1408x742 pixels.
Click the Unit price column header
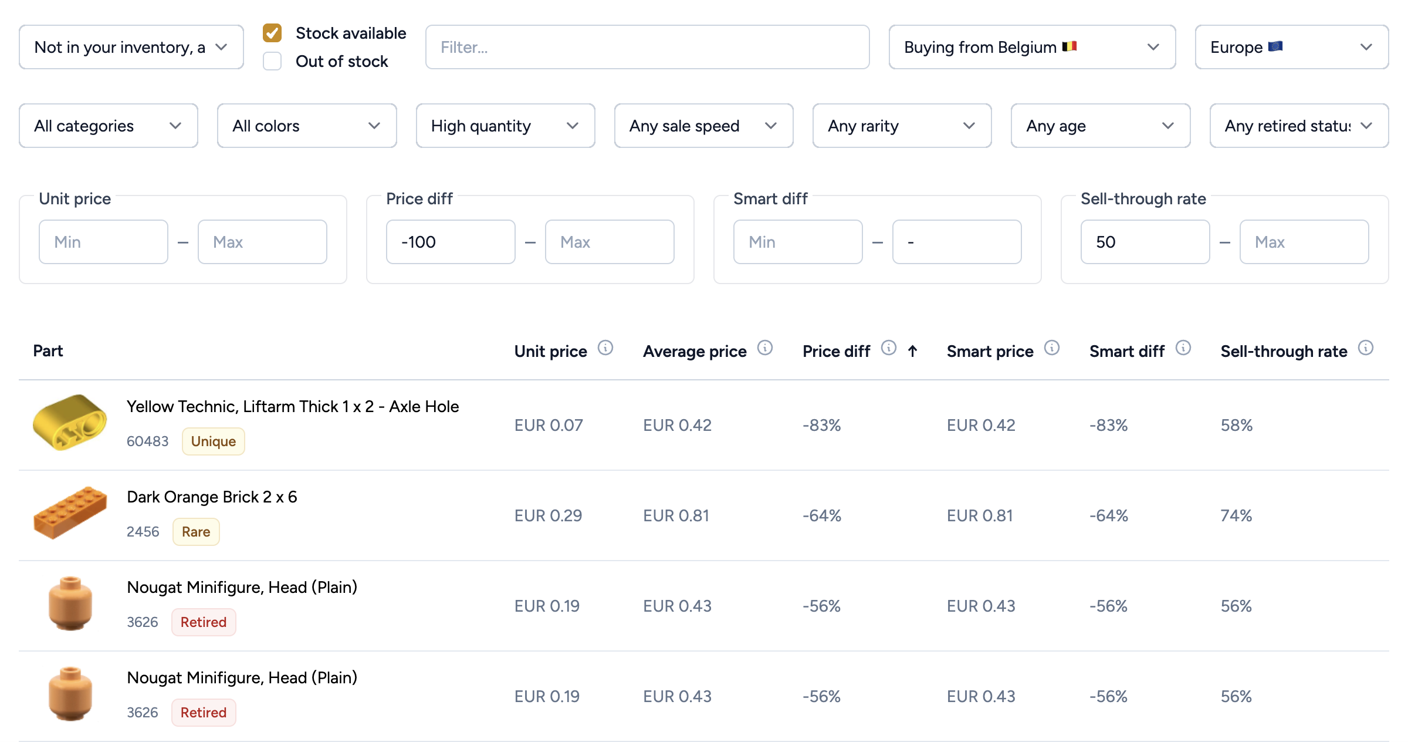[x=550, y=351]
